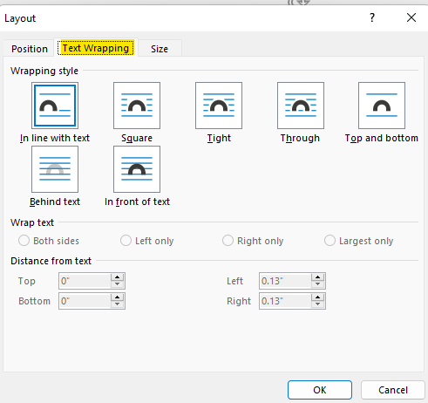Pick the Tight wrapping style icon

(x=219, y=106)
